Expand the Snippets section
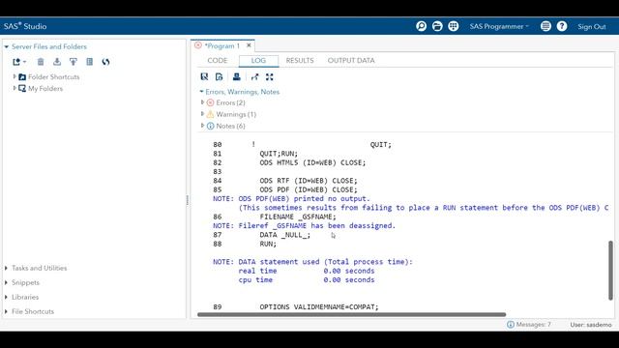This screenshot has width=619, height=348. tap(7, 282)
